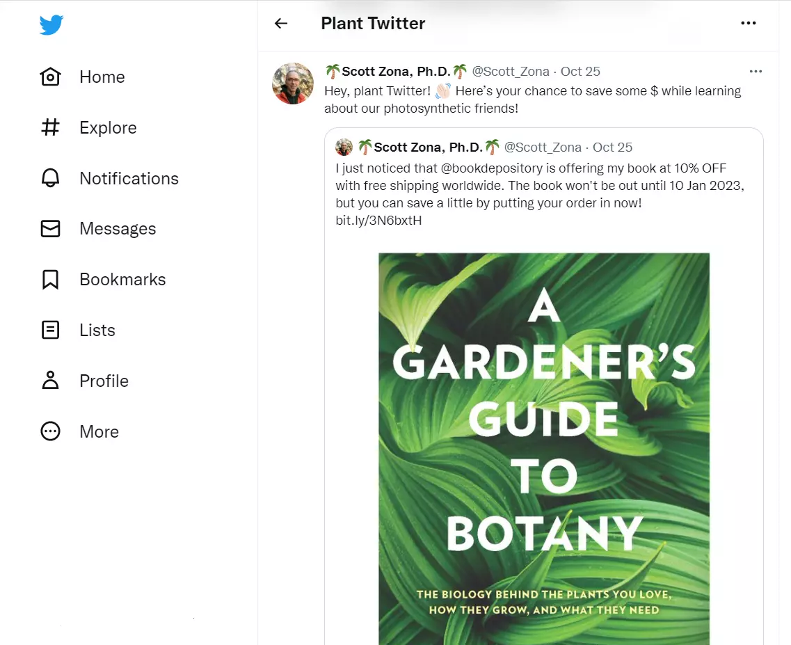The width and height of the screenshot is (791, 645).
Task: Select Explore text in navigation menu
Action: tap(108, 128)
